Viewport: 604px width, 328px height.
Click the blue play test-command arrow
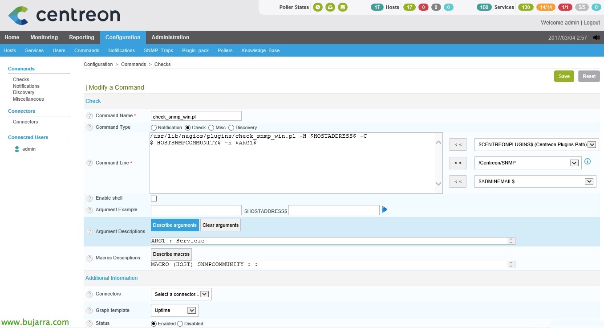[385, 209]
